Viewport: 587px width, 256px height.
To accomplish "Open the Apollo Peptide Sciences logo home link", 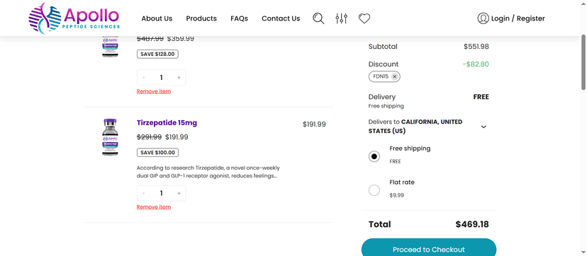I will click(74, 18).
